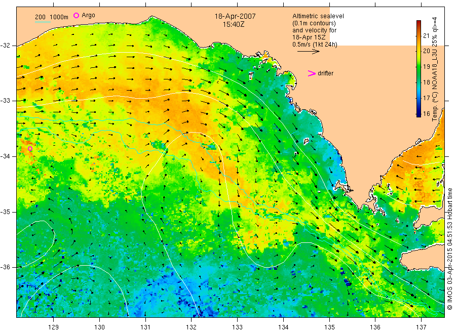Click the 132 longitude axis label
The height and width of the screenshot is (334, 456).
tap(192, 327)
